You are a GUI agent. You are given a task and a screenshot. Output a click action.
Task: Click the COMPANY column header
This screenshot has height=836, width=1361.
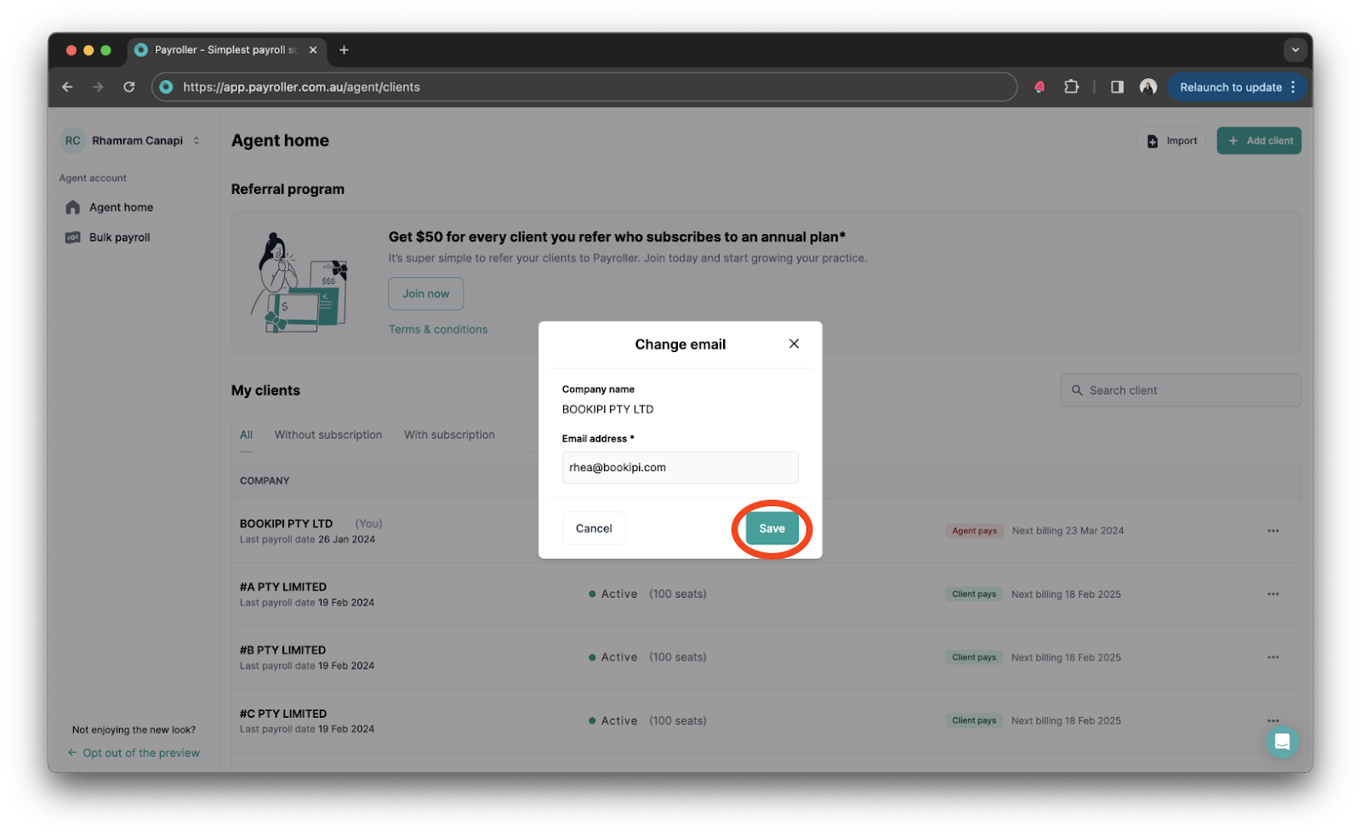265,481
